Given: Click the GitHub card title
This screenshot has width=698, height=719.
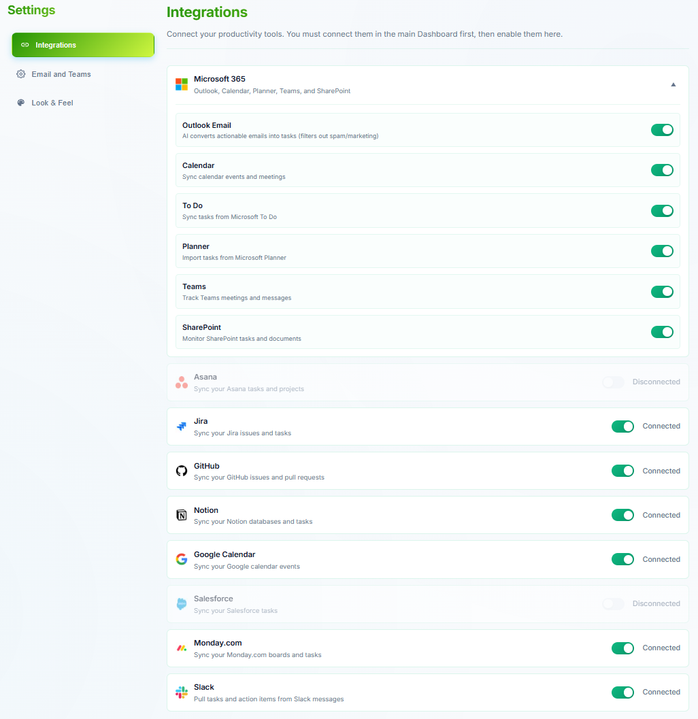Looking at the screenshot, I should [x=206, y=466].
